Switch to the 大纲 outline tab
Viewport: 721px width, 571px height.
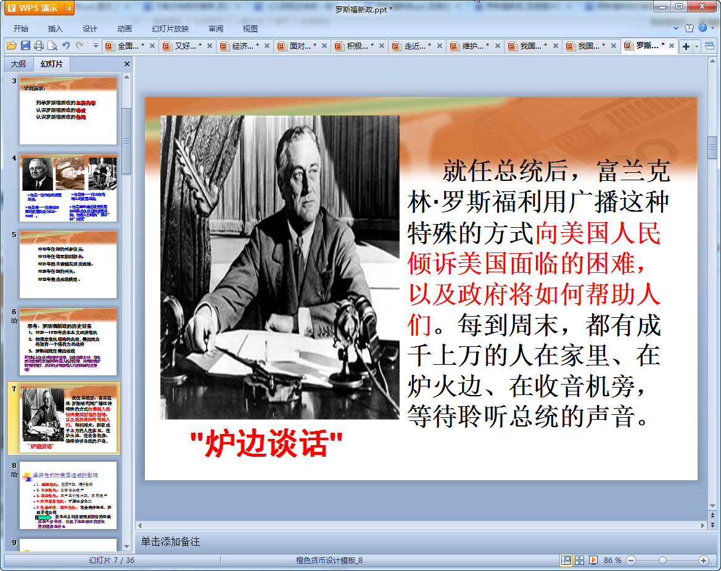[x=19, y=64]
